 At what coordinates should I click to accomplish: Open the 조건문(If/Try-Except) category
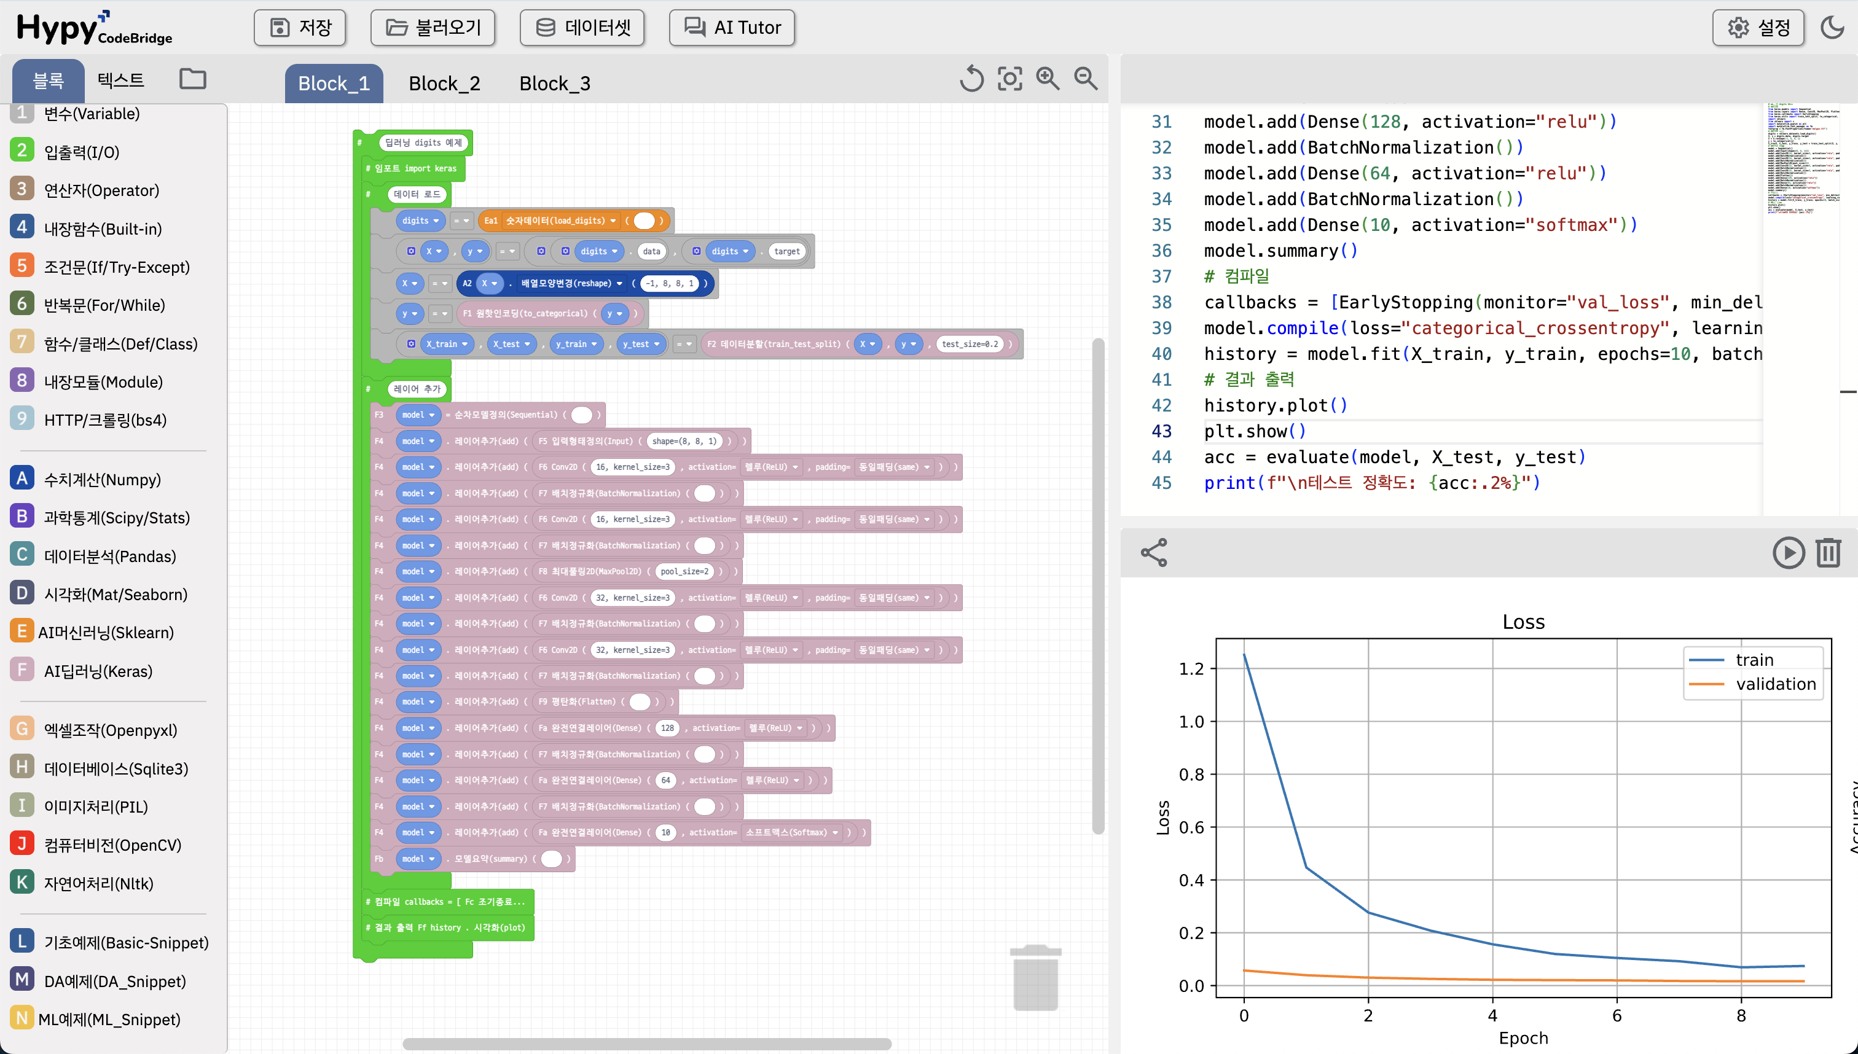click(101, 267)
